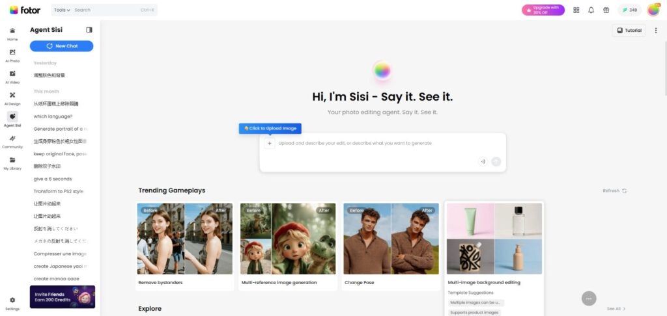Viewport: 667px width, 316px height.
Task: Open the apps grid icon
Action: pos(576,10)
